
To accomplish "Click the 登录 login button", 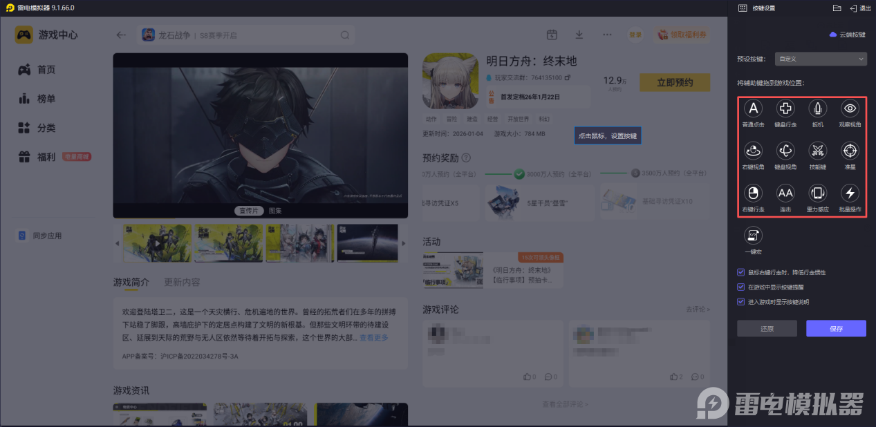I will coord(635,35).
